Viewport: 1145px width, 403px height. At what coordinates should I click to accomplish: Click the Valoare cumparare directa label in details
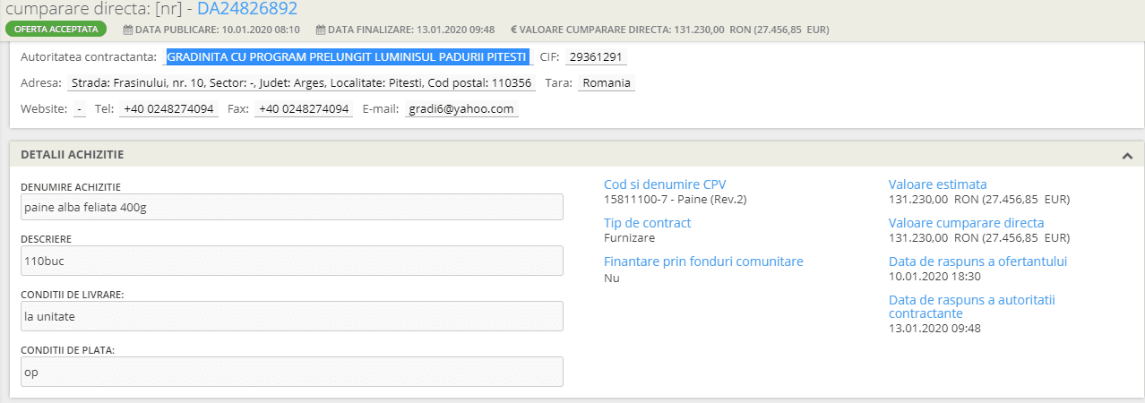tap(966, 223)
